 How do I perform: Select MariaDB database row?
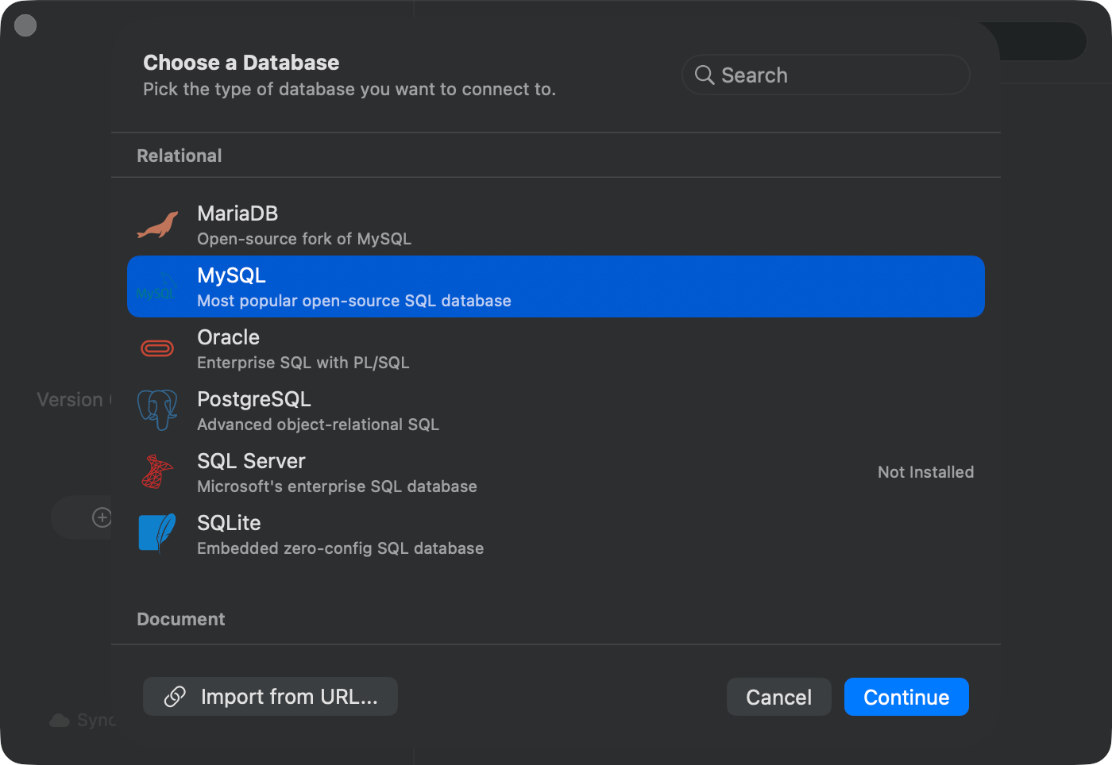point(556,225)
